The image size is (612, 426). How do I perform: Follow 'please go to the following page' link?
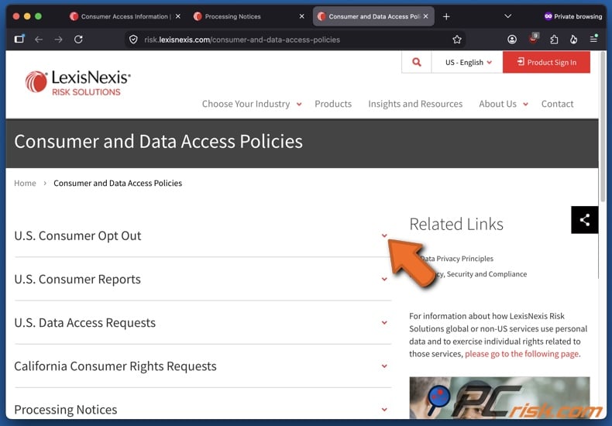523,354
